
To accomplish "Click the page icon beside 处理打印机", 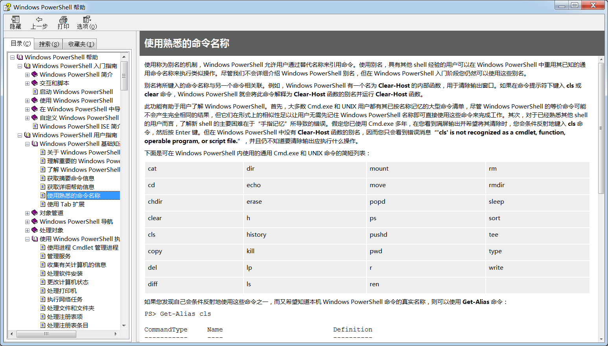I will 43,291.
